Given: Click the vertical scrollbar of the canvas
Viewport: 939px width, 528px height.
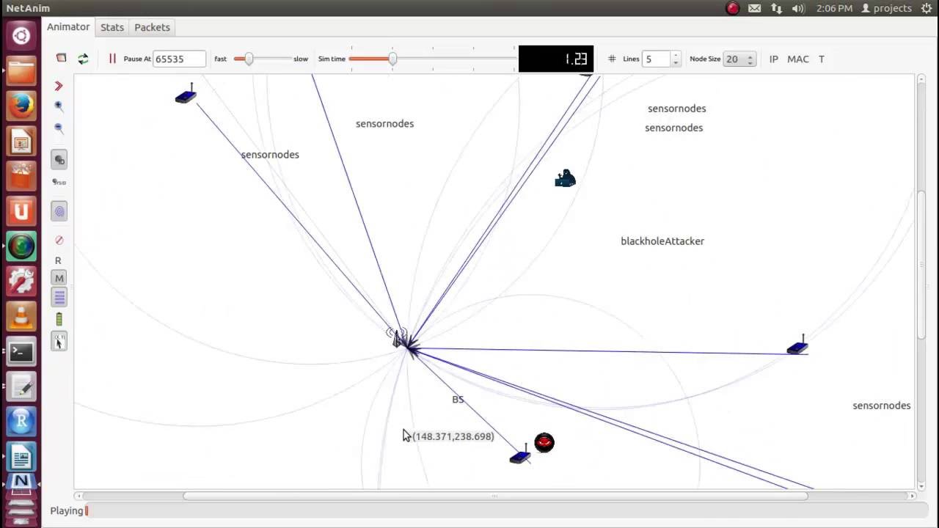Looking at the screenshot, I should pyautogui.click(x=921, y=264).
